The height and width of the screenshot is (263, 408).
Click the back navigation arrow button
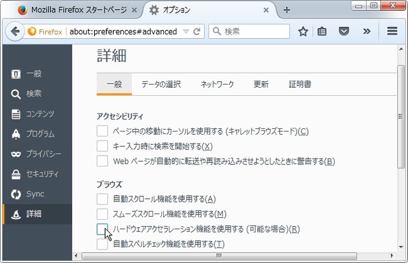(x=15, y=31)
